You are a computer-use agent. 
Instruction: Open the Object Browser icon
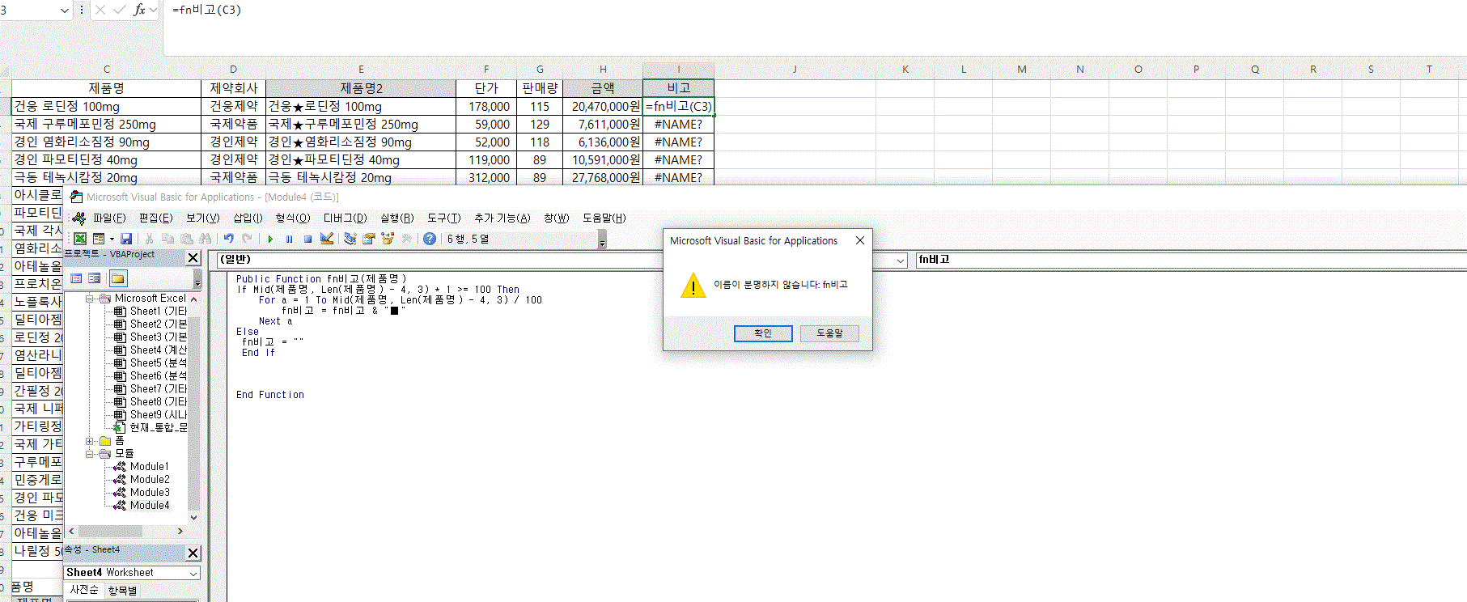[x=388, y=239]
